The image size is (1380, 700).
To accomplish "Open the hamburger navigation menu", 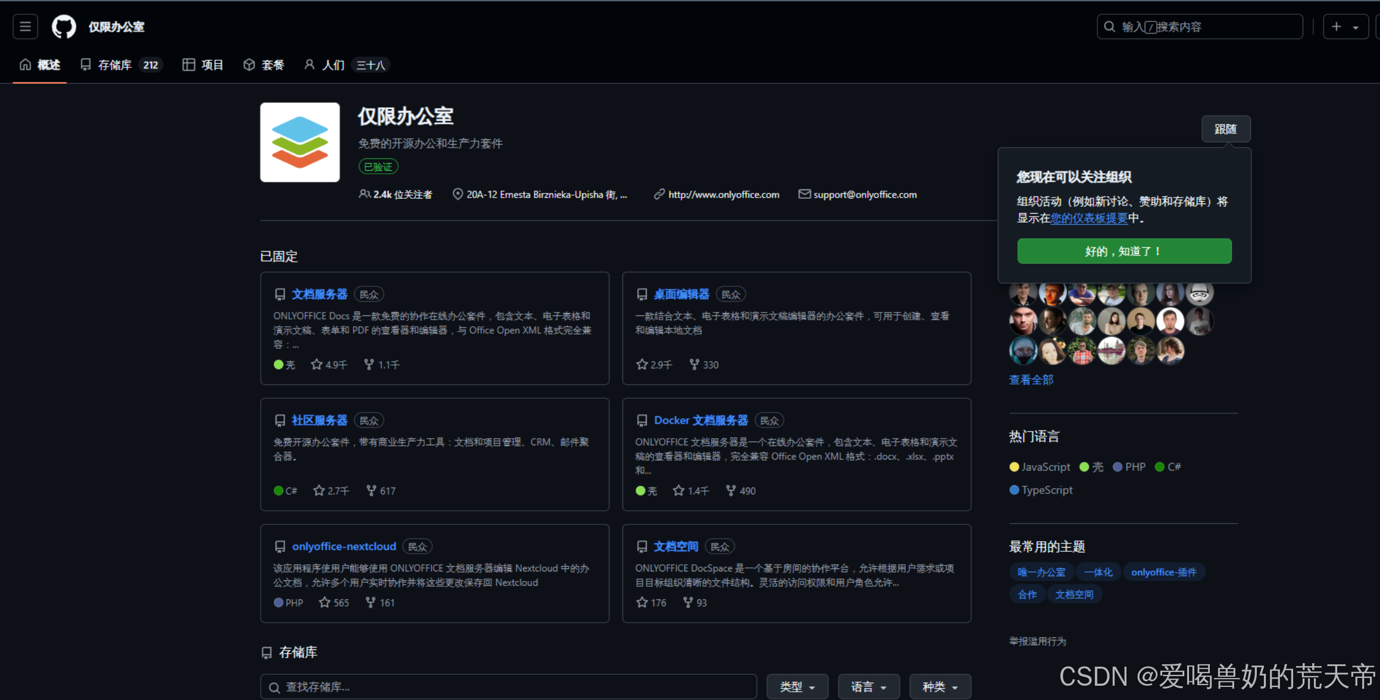I will [x=26, y=27].
